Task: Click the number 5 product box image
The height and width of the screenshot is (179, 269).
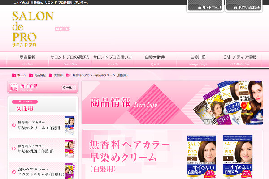Action: [201, 157]
